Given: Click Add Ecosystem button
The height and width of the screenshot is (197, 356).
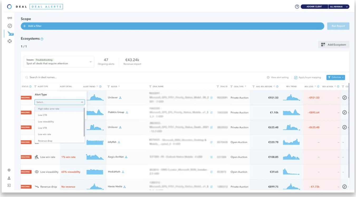Looking at the screenshot, I should tap(334, 45).
